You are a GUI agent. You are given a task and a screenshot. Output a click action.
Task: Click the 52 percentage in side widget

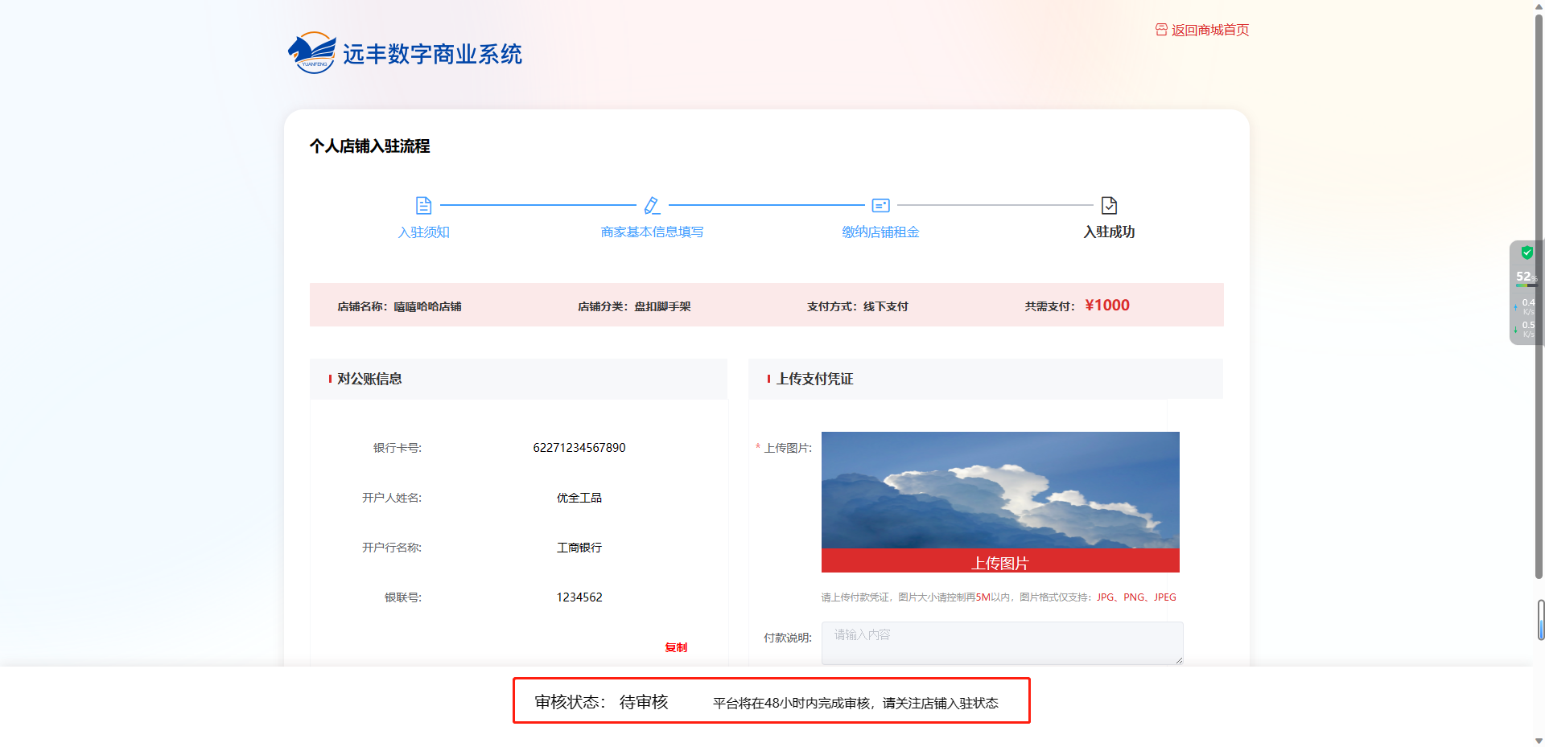(x=1524, y=276)
